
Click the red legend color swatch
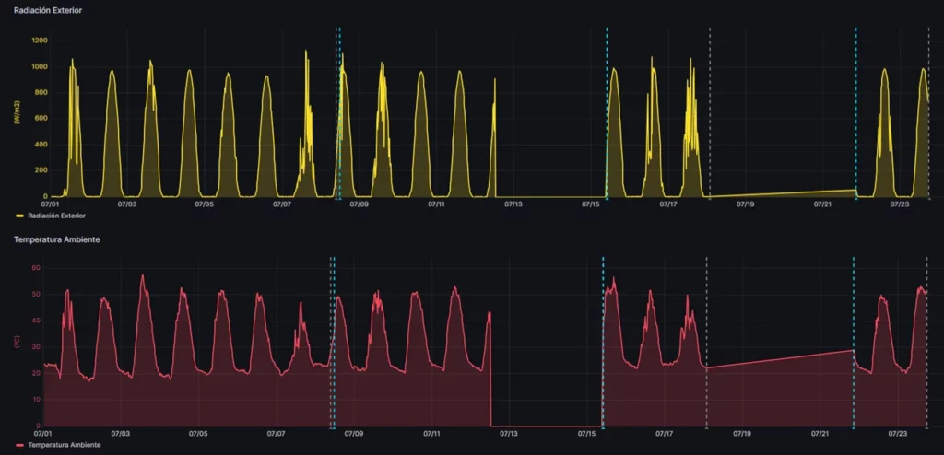[20, 445]
